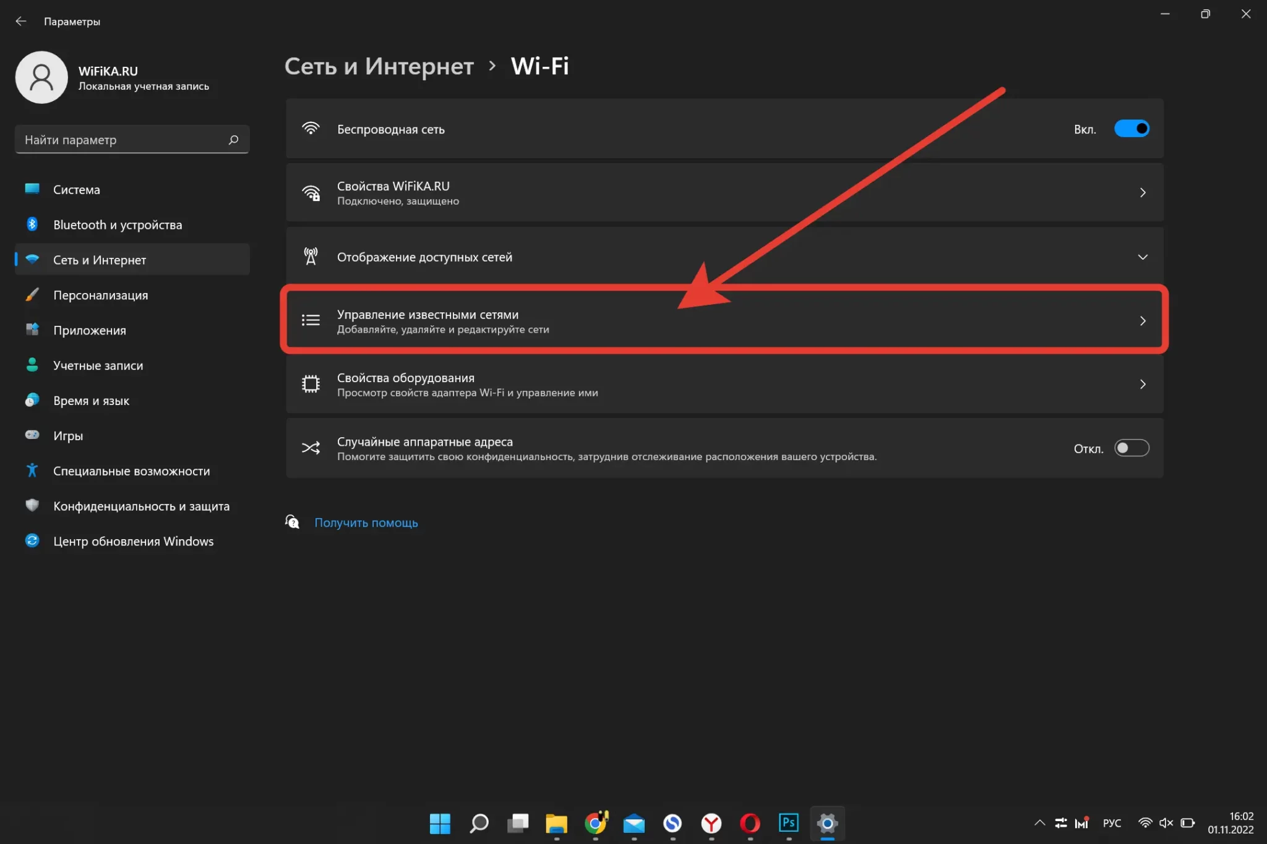
Task: Navigate to Bluetooth и устройства settings
Action: coord(118,224)
